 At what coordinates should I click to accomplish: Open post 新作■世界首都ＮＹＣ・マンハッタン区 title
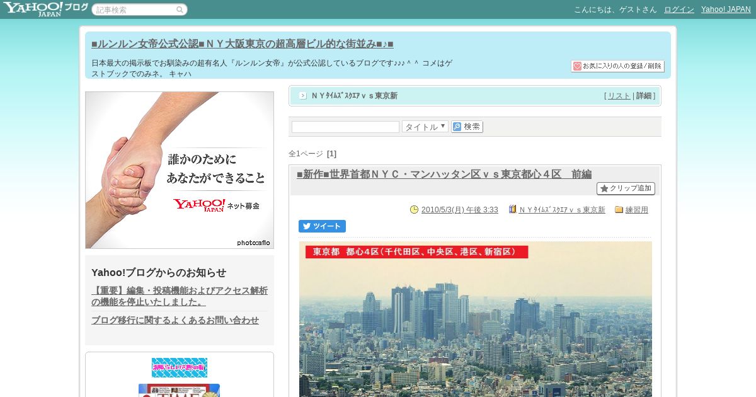(x=444, y=174)
